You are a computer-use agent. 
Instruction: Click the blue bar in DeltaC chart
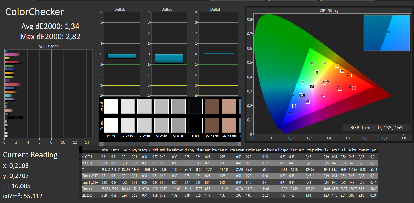coord(169,58)
